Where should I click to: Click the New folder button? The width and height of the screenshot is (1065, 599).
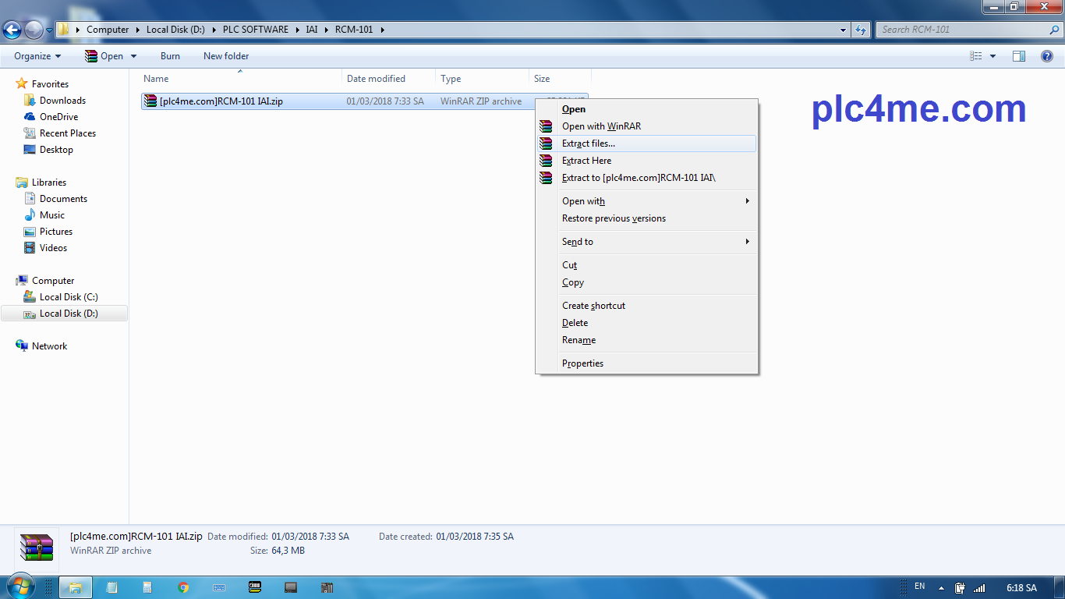pos(225,55)
